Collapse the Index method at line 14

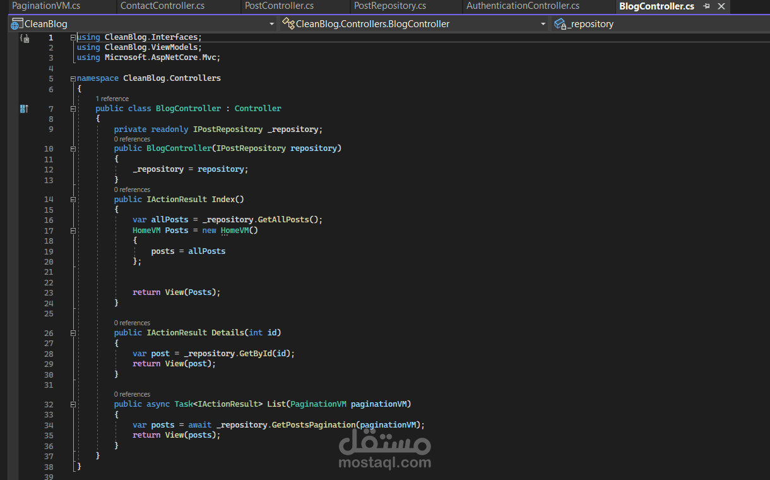[x=73, y=199]
